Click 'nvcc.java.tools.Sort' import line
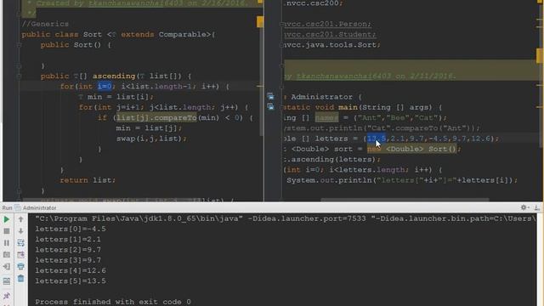This screenshot has width=544, height=306. [332, 45]
